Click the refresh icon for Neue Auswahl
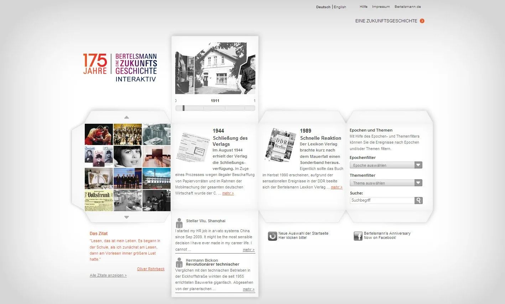 pyautogui.click(x=272, y=236)
